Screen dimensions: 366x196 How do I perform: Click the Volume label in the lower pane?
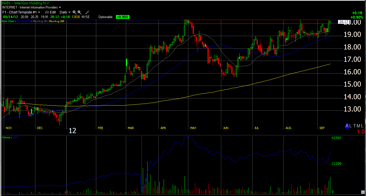point(6,137)
